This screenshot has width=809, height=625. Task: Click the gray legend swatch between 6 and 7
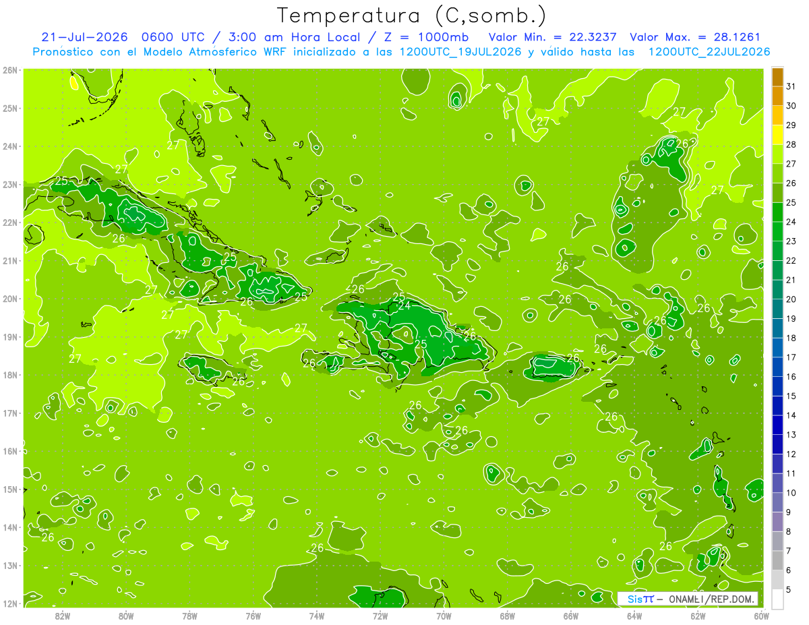point(777,560)
